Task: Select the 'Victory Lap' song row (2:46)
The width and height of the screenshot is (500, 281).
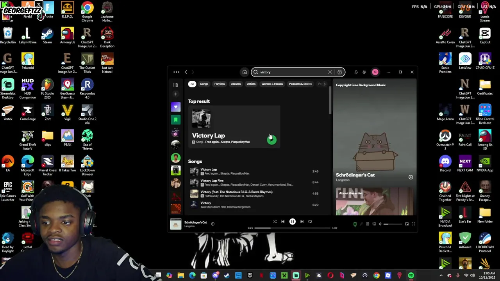Action: pos(254,171)
